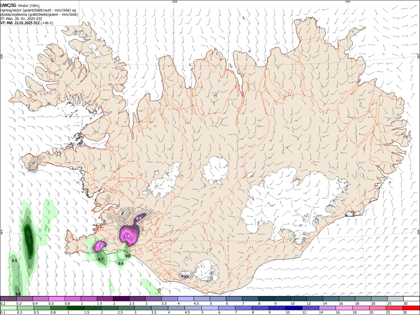The height and width of the screenshot is (315, 420).
Task: Click the 10 value on the upper color scale
Action: point(292,304)
